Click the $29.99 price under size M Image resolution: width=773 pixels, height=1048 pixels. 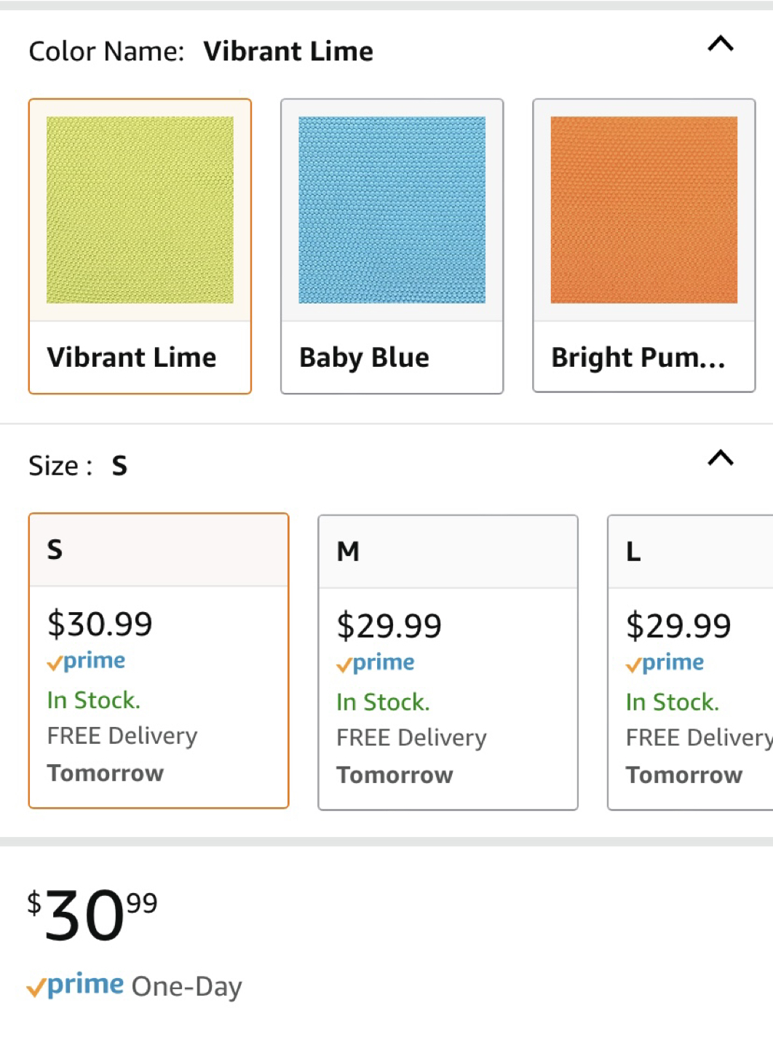tap(389, 626)
